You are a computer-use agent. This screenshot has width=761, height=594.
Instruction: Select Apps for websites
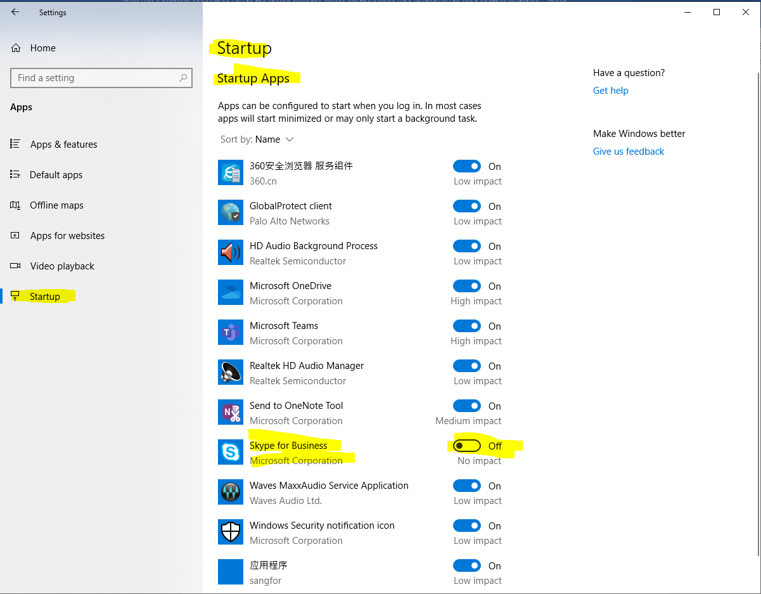pos(67,236)
